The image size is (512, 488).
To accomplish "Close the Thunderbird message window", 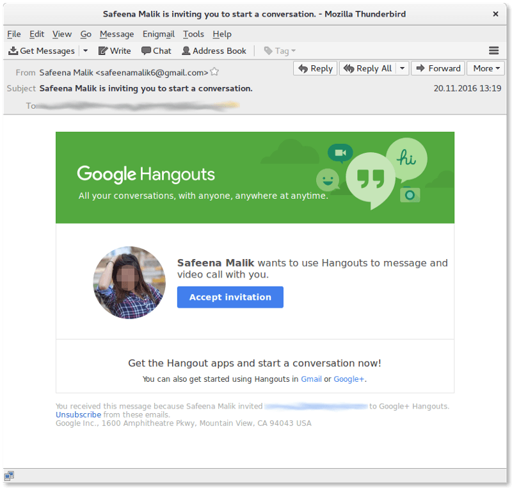I will [495, 14].
